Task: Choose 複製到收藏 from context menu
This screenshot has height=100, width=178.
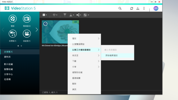Action: (x=84, y=72)
